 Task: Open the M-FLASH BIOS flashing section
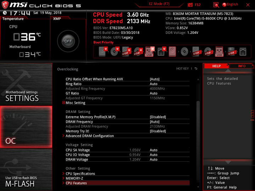tap(26, 170)
